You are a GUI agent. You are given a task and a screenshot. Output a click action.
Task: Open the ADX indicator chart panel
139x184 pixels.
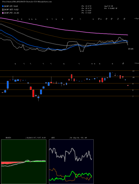click(71, 162)
